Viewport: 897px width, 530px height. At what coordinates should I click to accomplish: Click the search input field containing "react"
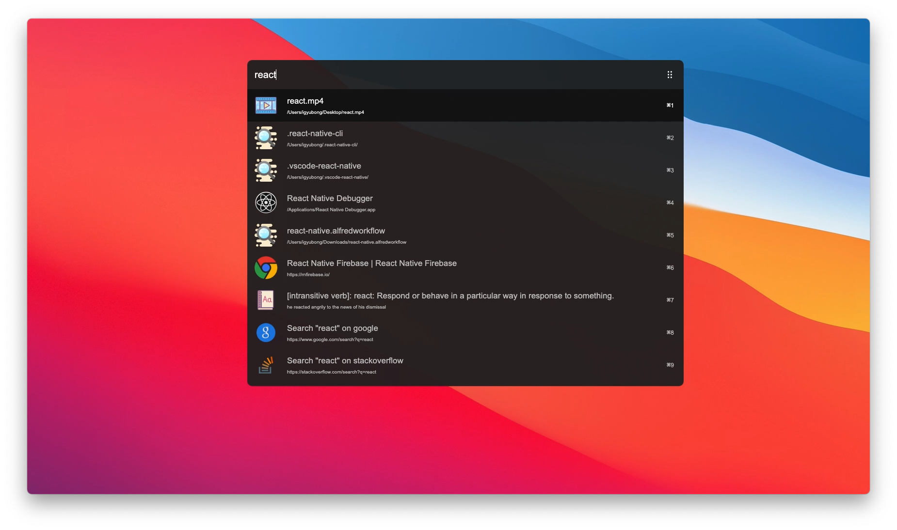point(456,75)
